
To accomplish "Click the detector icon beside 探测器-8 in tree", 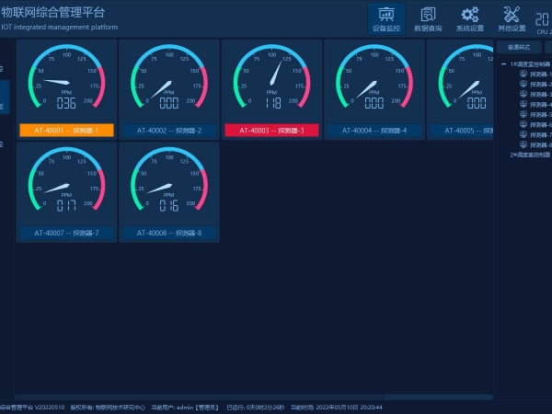I will click(x=524, y=144).
